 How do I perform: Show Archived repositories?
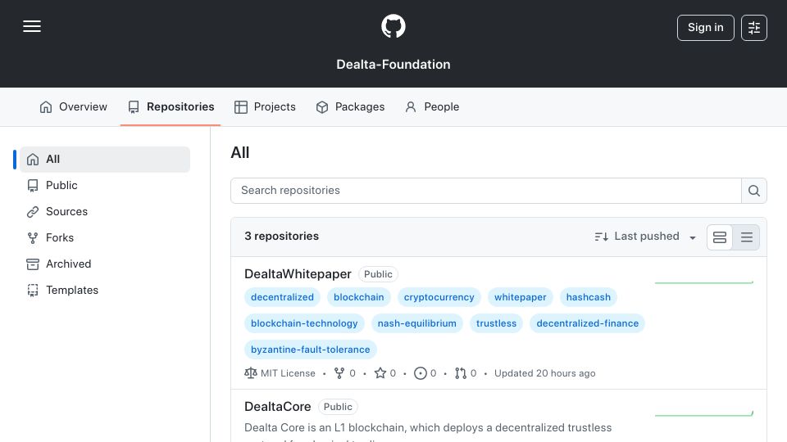(105, 264)
